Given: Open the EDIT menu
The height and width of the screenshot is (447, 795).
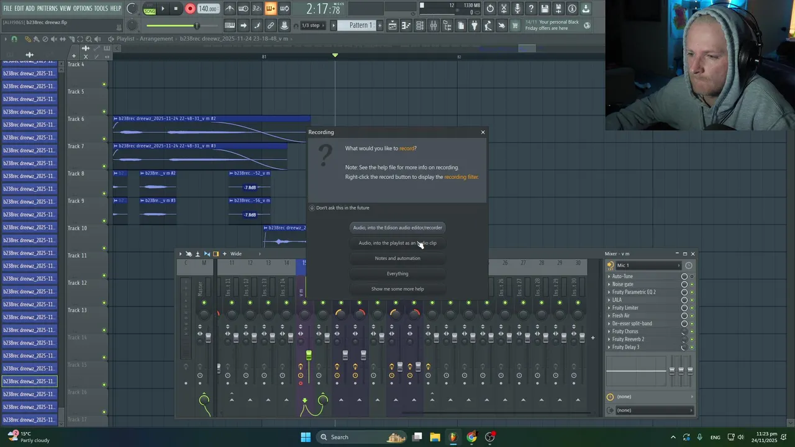Looking at the screenshot, I should [x=19, y=8].
